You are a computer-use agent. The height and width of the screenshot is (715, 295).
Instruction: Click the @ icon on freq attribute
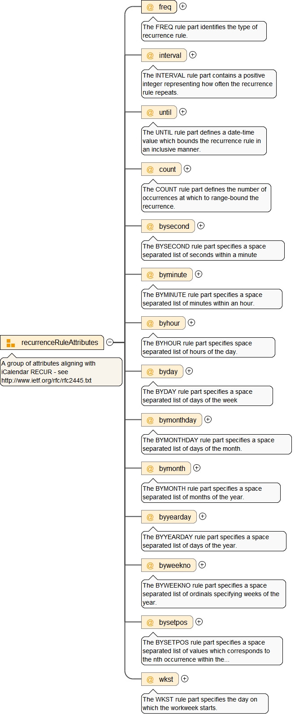click(x=150, y=7)
